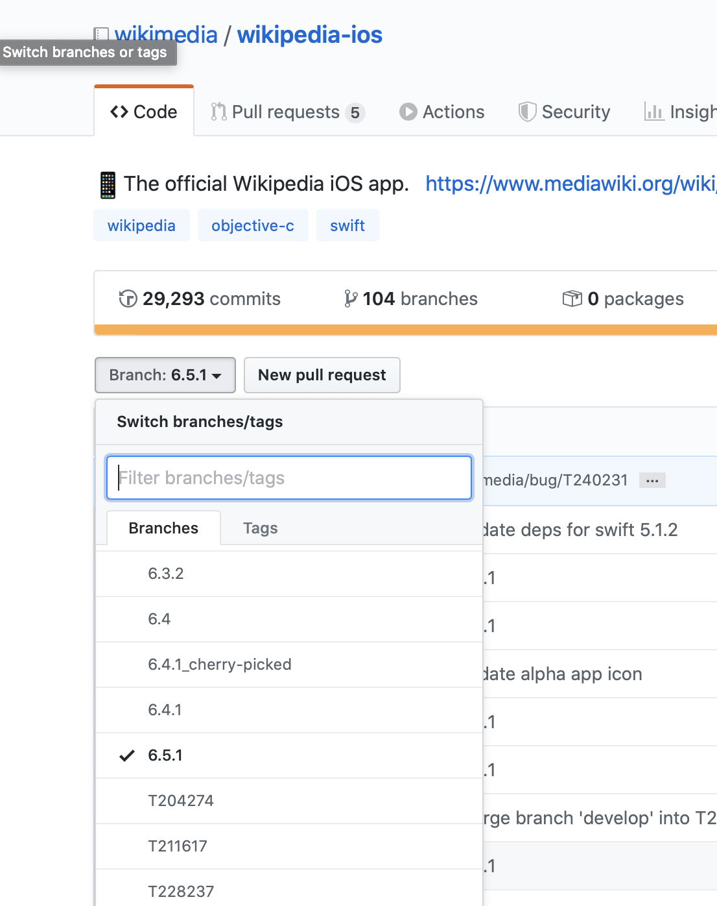This screenshot has width=717, height=906.
Task: Click the Insights graph icon
Action: click(x=653, y=112)
